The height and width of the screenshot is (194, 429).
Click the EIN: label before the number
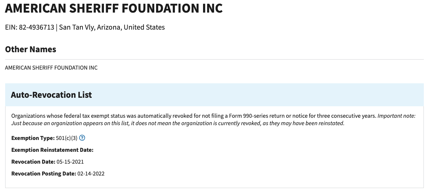coord(11,27)
